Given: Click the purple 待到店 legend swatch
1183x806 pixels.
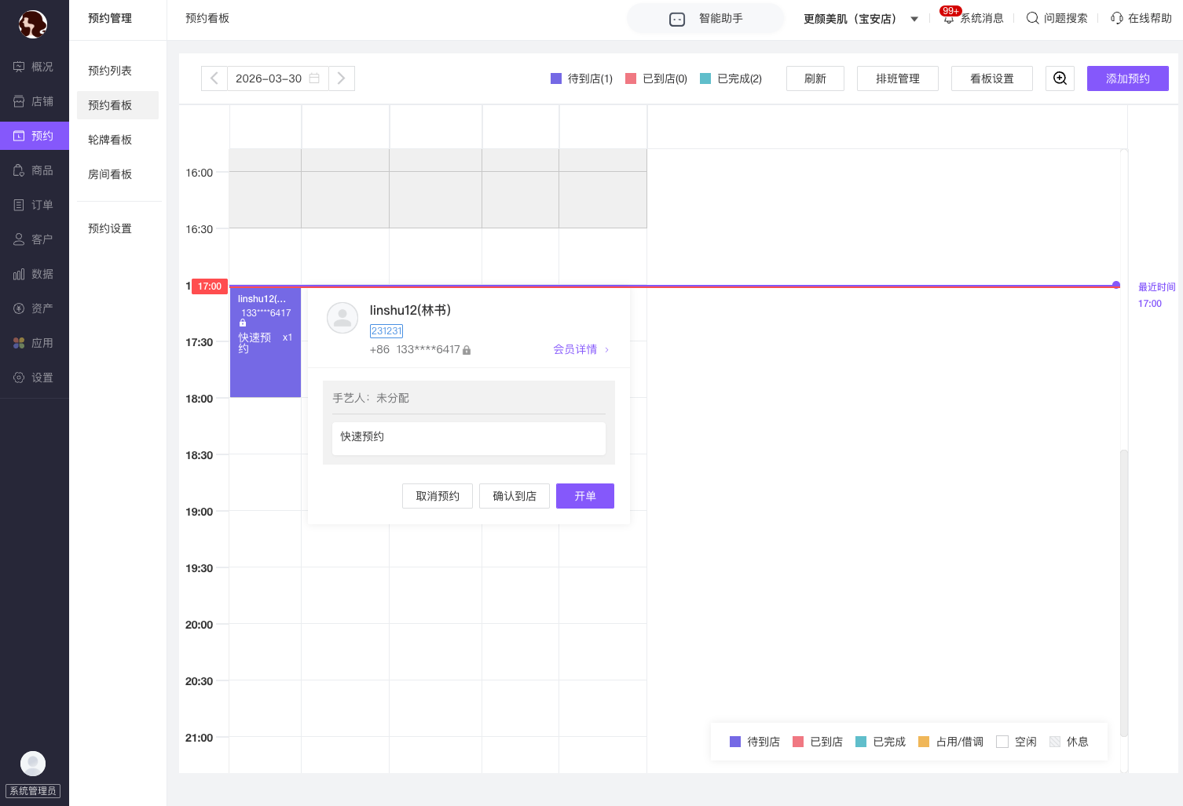Looking at the screenshot, I should pos(735,742).
